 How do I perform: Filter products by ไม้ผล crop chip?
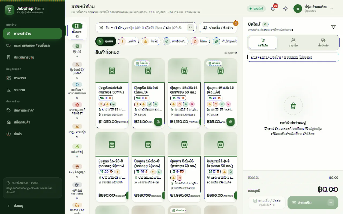[200, 41]
